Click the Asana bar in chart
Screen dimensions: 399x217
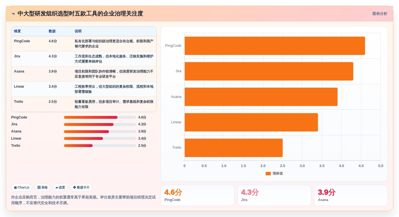click(261, 97)
